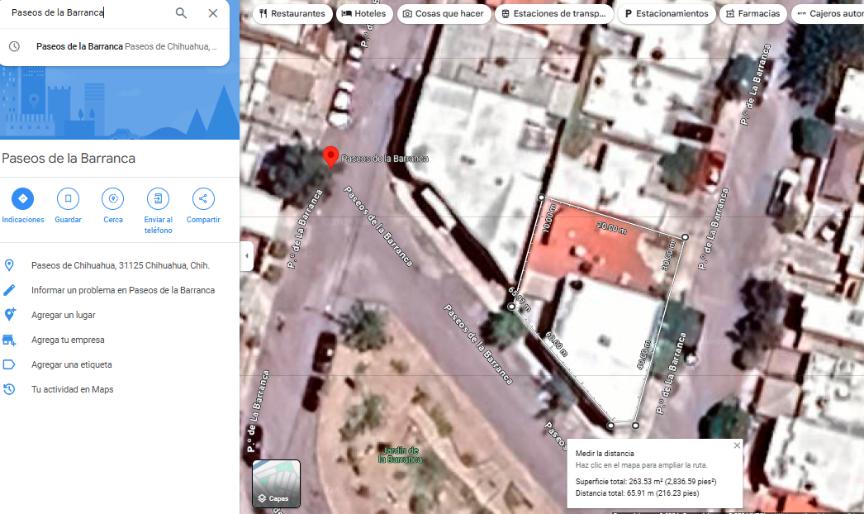This screenshot has height=514, width=864.
Task: Select the recent search suggestion Paseos de la Barranca
Action: pyautogui.click(x=115, y=47)
